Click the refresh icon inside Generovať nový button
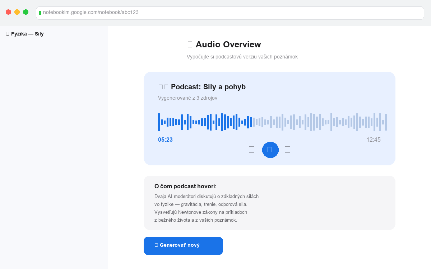This screenshot has height=269, width=431. 156,246
